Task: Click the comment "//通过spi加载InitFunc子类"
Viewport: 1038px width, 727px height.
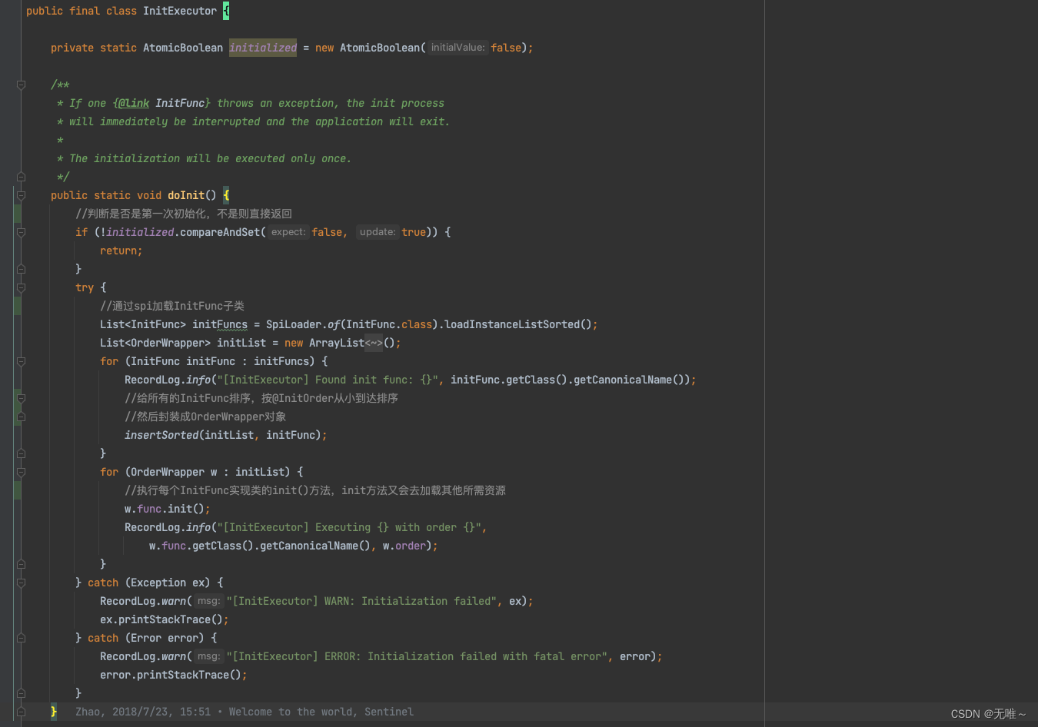Action: point(172,306)
